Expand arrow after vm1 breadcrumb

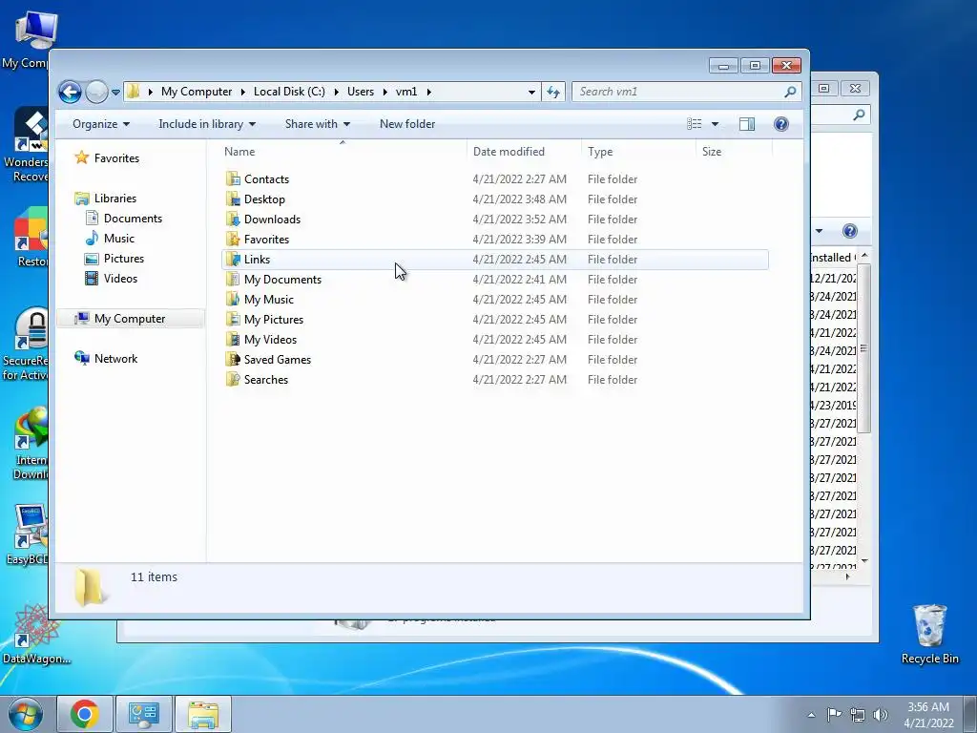tap(428, 92)
